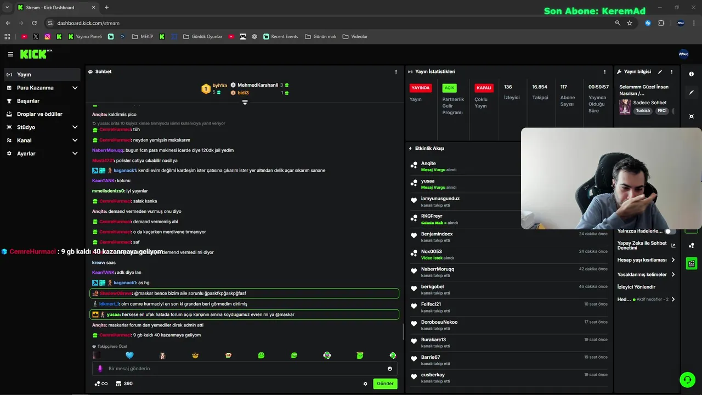
Task: Click the KICK logo in the header
Action: (36, 54)
